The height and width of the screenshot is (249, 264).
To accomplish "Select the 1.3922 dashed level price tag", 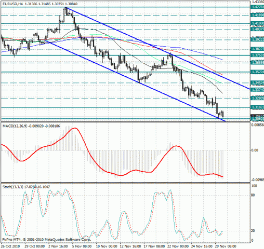I will coord(257,40).
